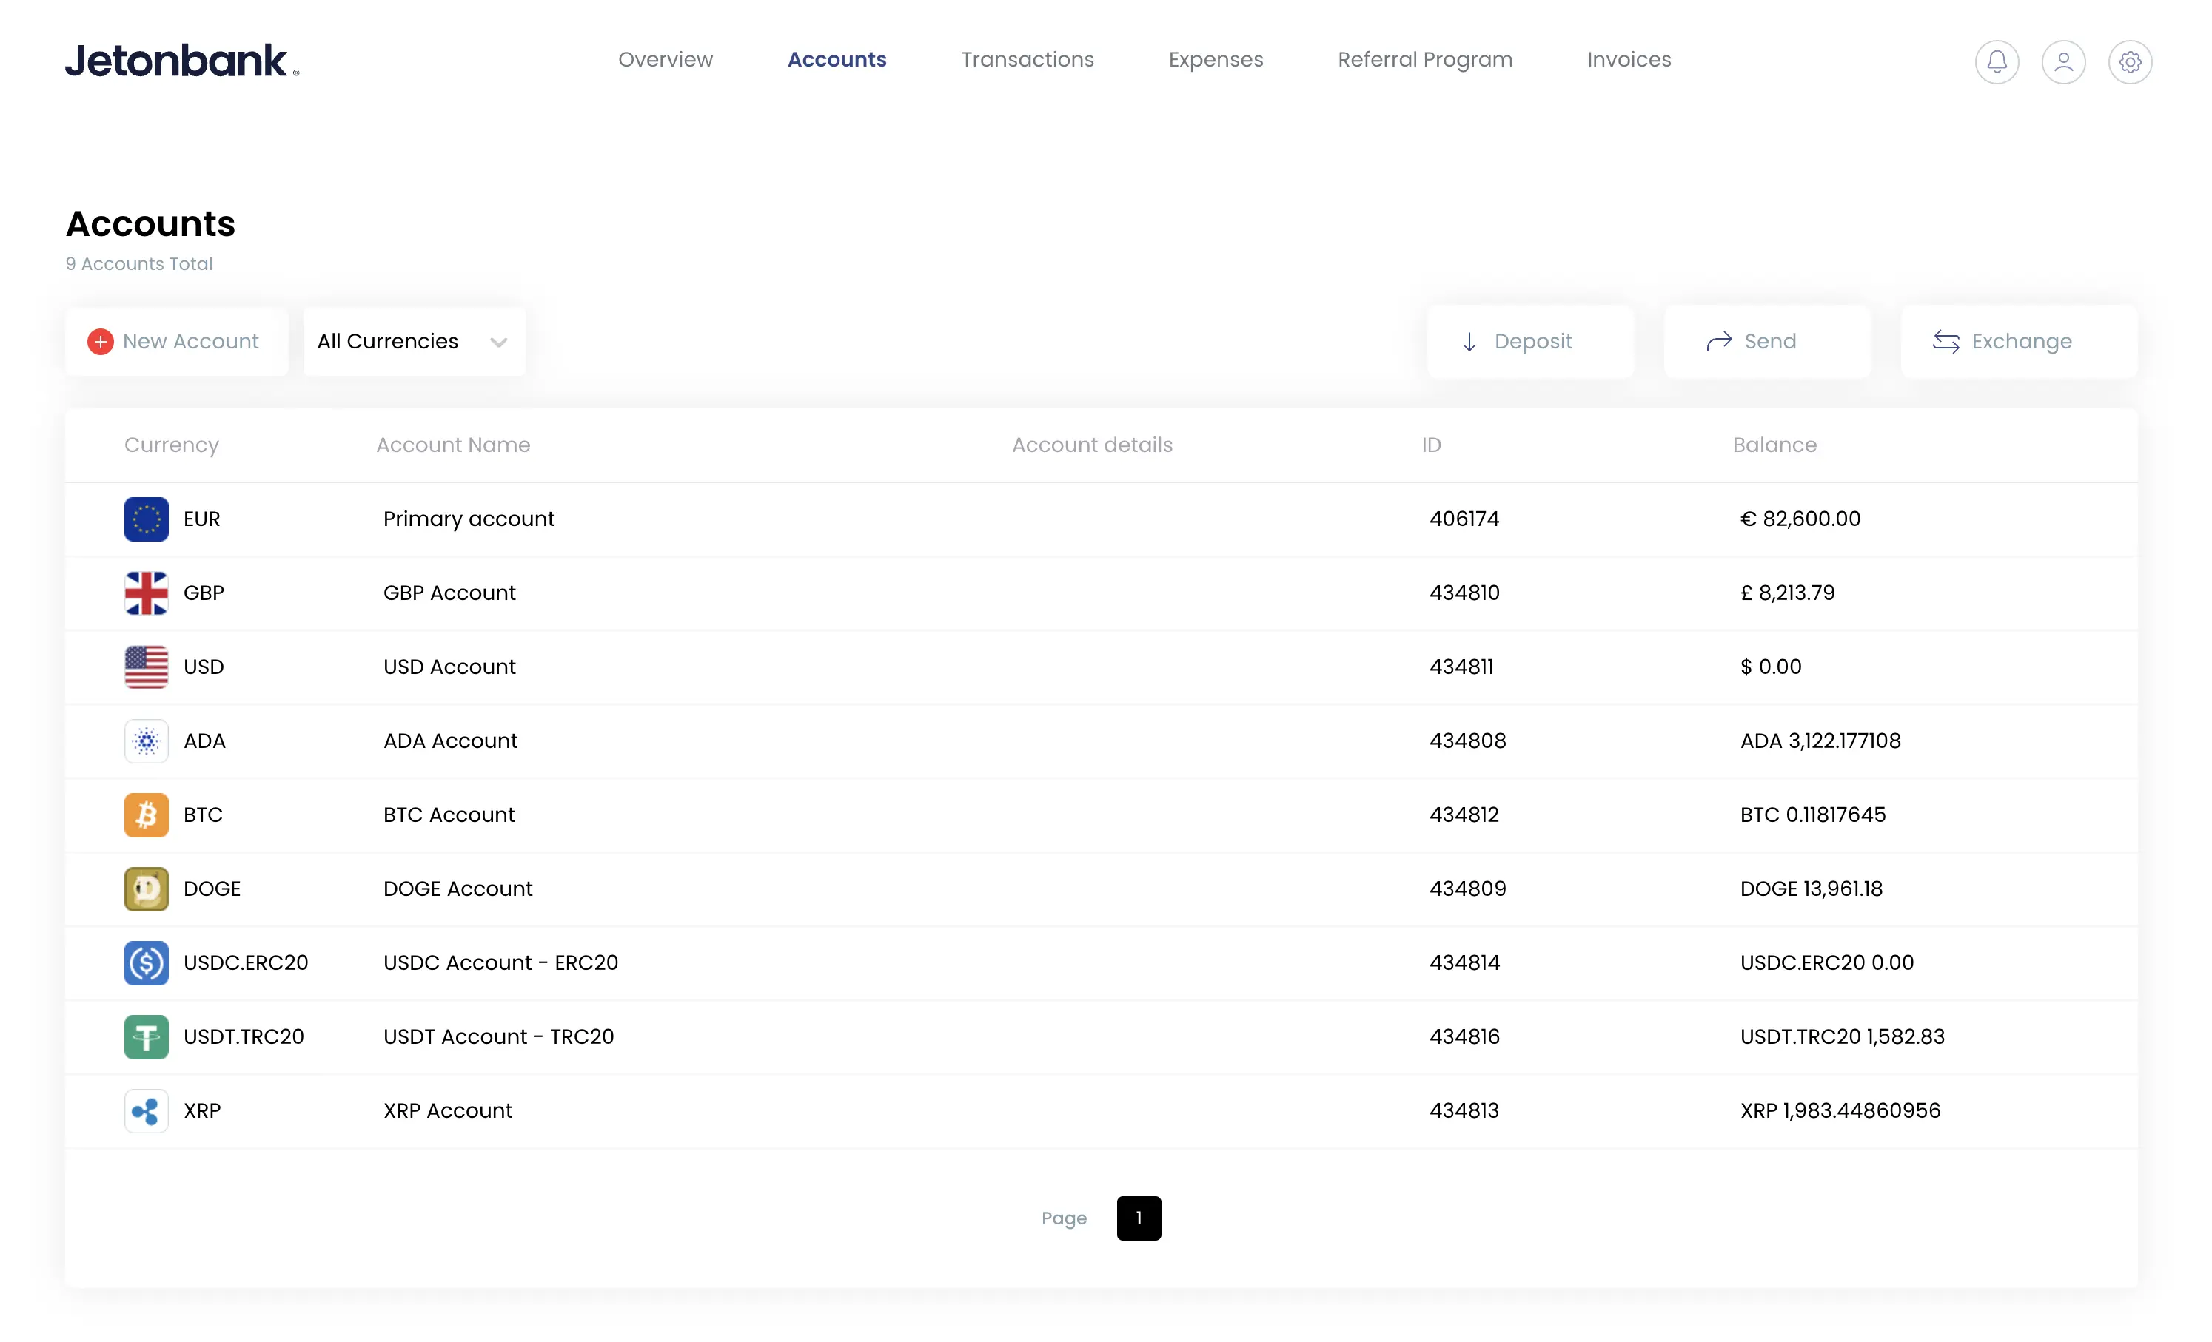Click account ID 434811
Screen dimensions: 2212x1342
pos(1461,667)
